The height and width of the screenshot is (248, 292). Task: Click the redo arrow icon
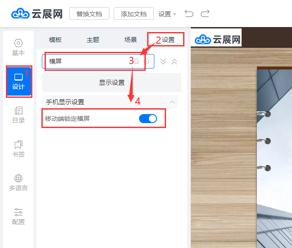point(205,14)
